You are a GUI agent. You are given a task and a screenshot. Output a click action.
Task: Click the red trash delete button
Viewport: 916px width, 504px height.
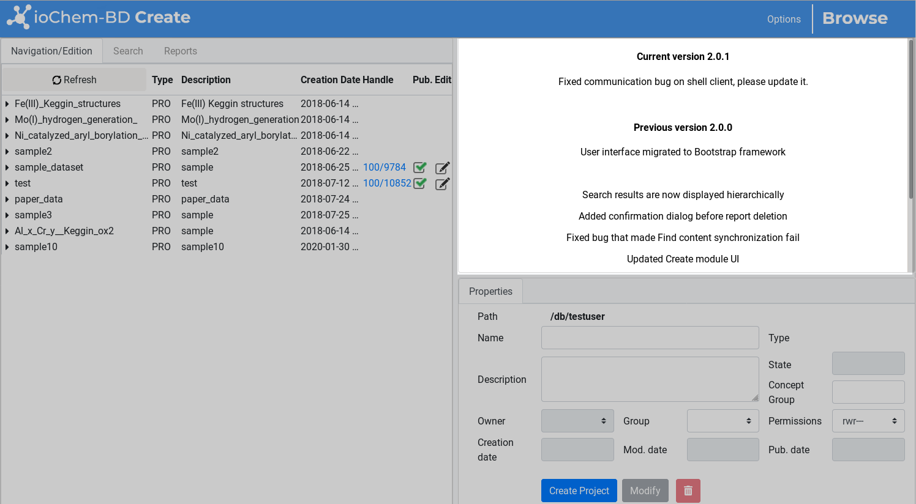[688, 491]
